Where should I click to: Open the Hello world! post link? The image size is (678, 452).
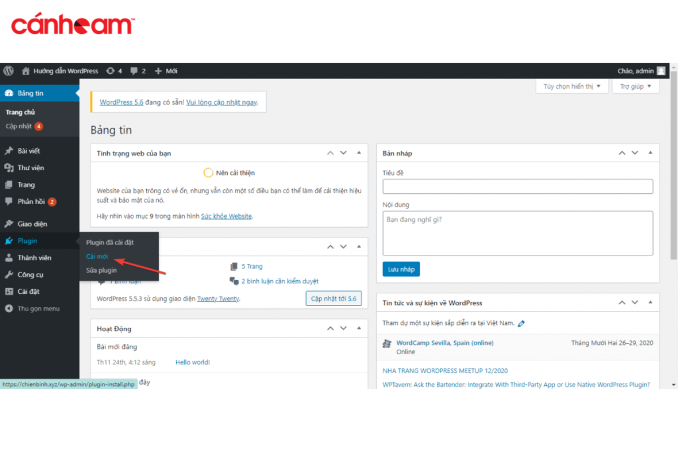(193, 362)
